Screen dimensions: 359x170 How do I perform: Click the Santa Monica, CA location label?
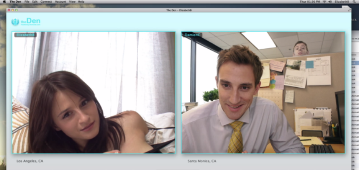202,161
